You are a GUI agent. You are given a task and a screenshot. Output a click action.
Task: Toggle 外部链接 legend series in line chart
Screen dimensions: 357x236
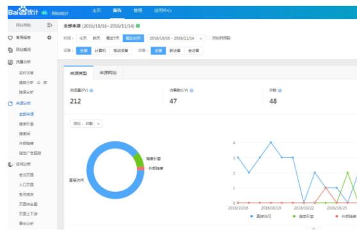click(x=345, y=216)
